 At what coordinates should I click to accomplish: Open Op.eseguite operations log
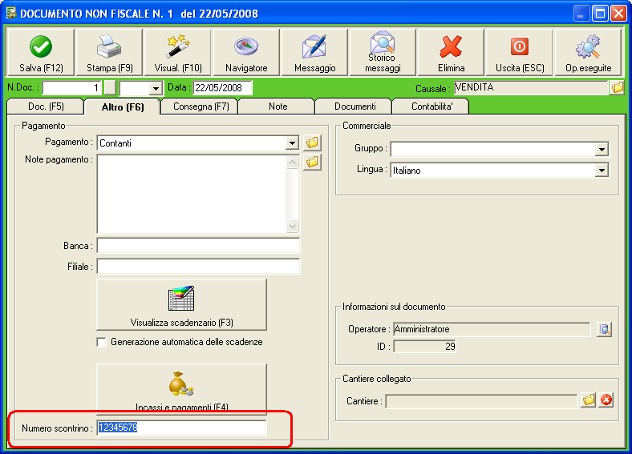click(588, 52)
